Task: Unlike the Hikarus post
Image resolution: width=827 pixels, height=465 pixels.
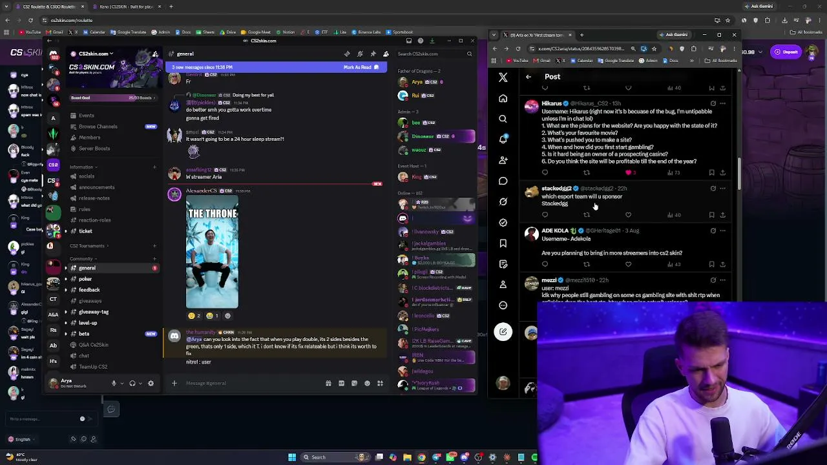Action: tap(629, 172)
